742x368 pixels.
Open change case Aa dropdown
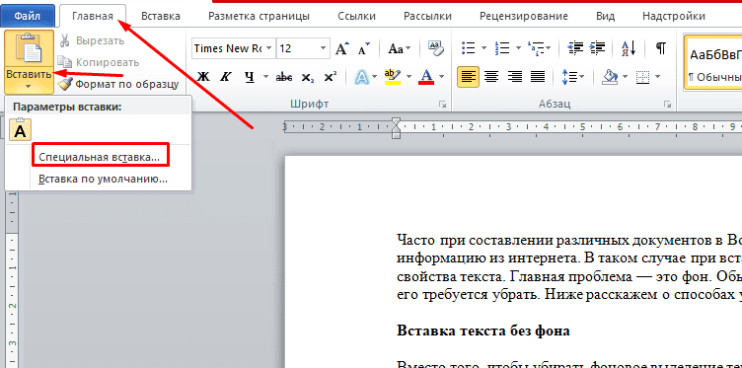click(x=400, y=48)
